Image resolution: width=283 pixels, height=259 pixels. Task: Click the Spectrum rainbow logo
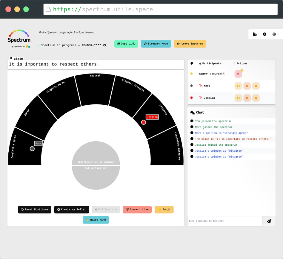tap(19, 39)
